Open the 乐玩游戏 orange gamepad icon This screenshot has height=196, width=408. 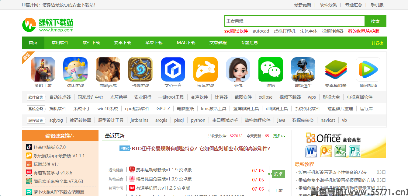pyautogui.click(x=206, y=69)
